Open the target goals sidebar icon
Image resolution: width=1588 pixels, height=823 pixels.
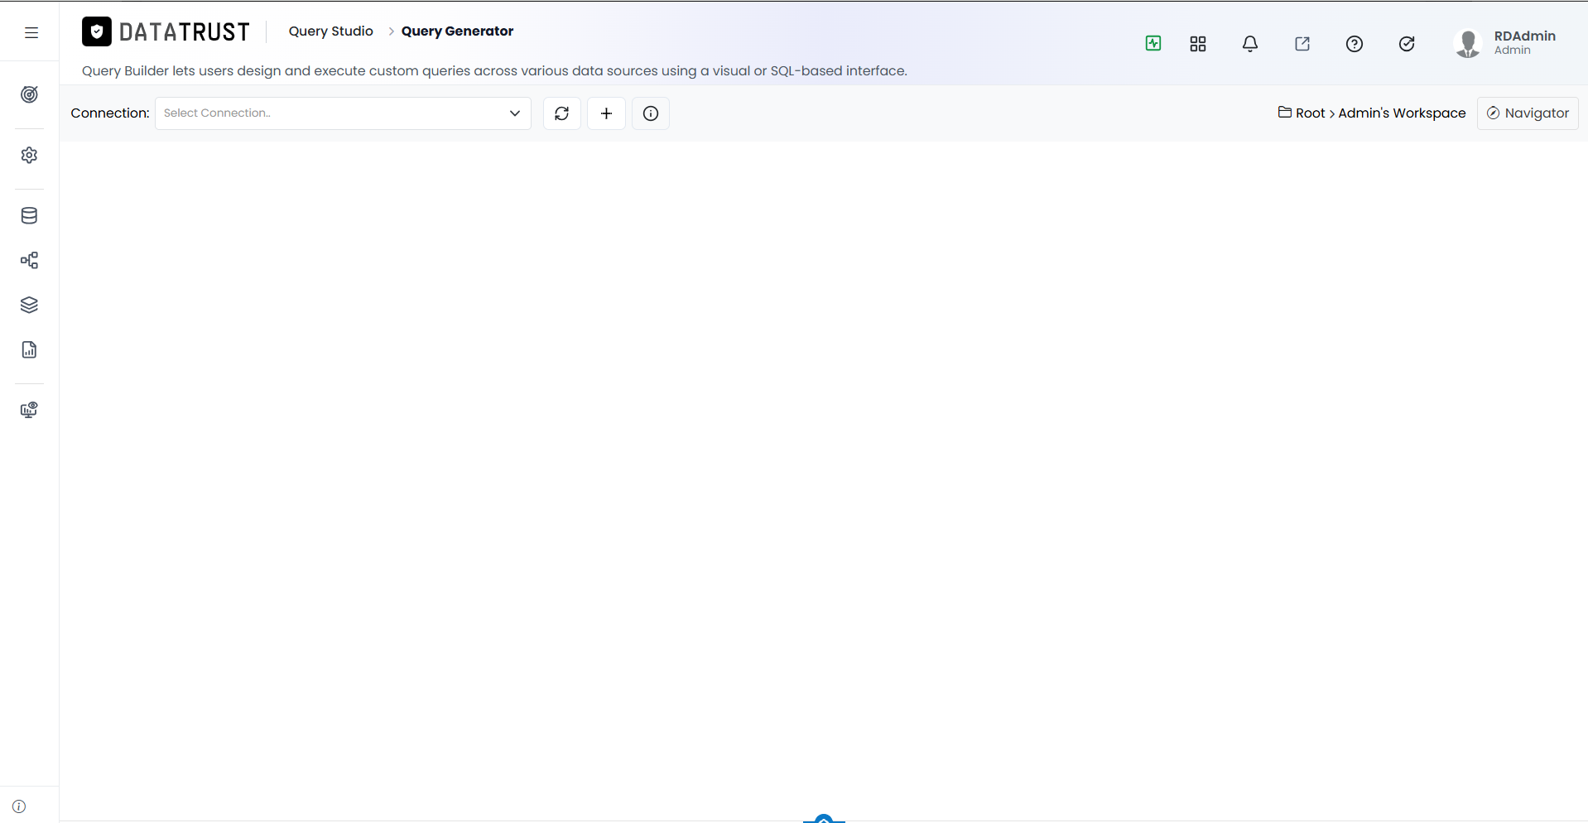(x=29, y=94)
